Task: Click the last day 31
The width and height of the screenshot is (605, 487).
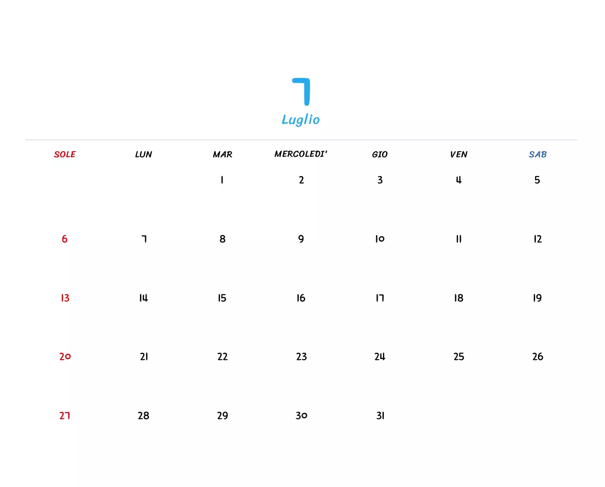Action: [x=380, y=416]
